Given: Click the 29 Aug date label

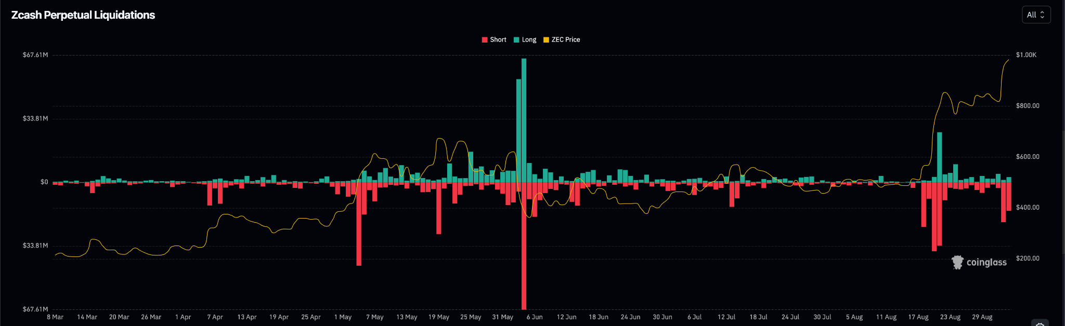Looking at the screenshot, I should (982, 317).
